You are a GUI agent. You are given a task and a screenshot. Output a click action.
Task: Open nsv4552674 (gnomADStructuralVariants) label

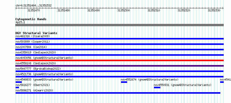150,80
